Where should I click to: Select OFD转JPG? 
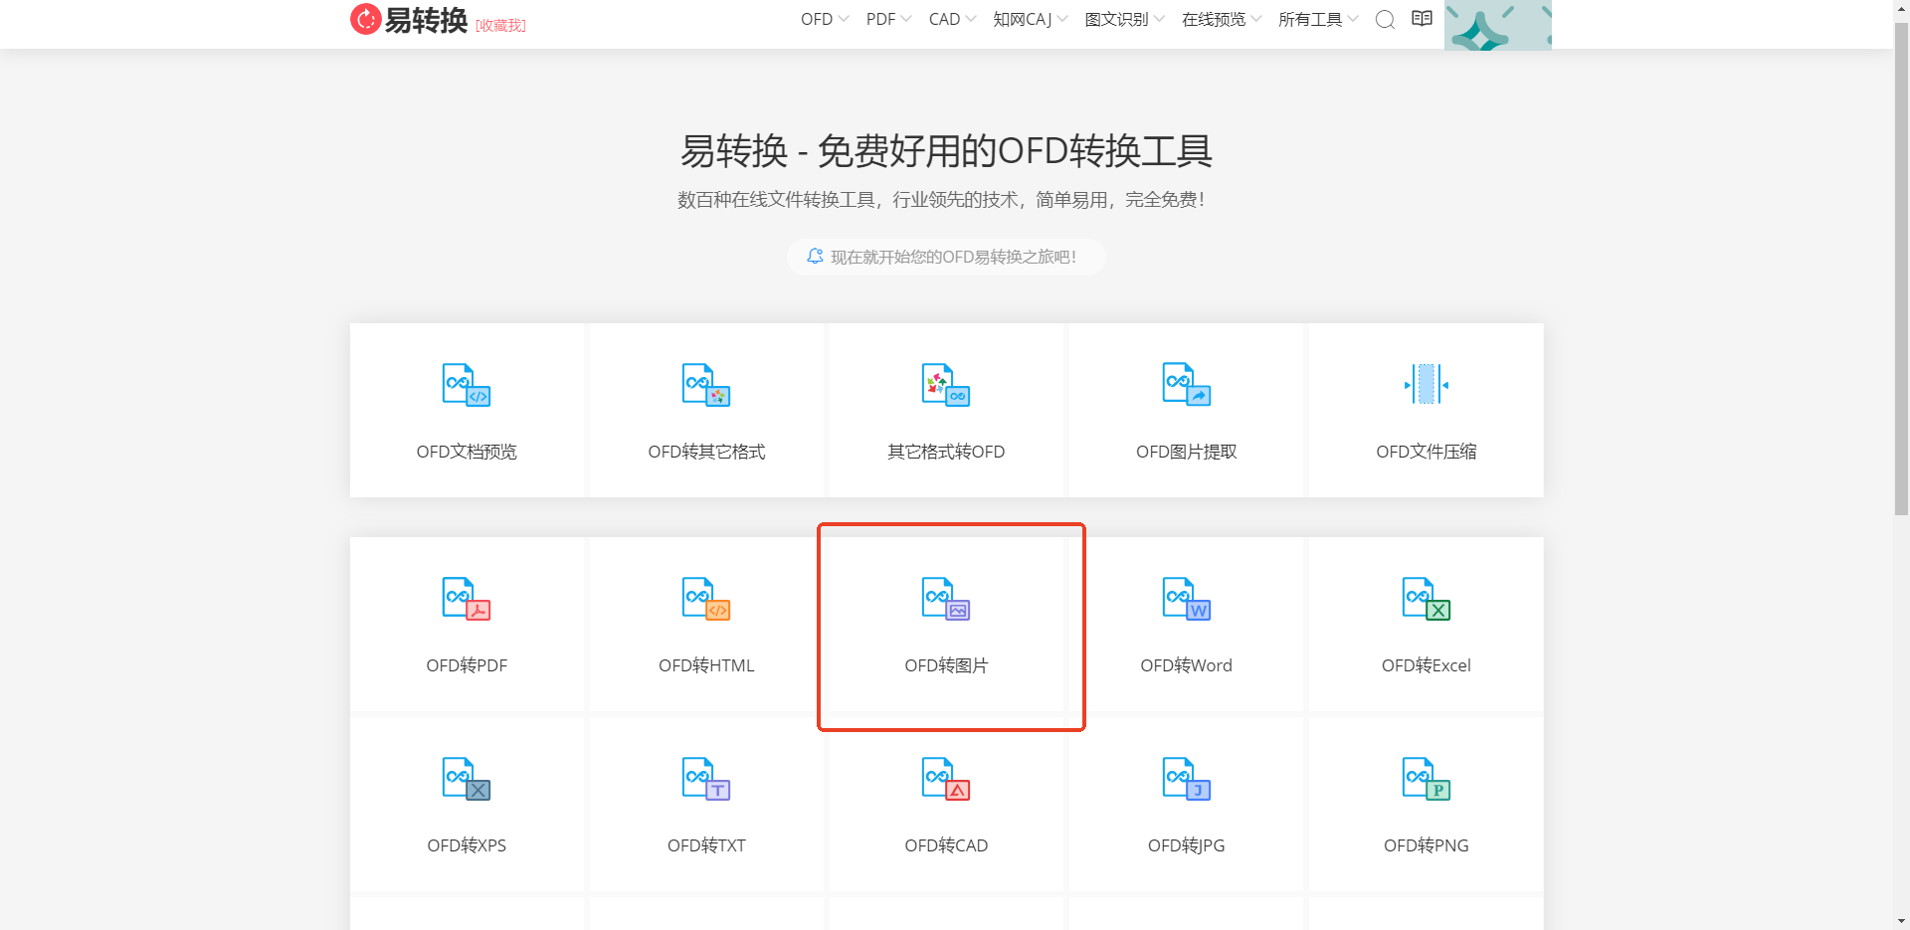tap(1185, 806)
